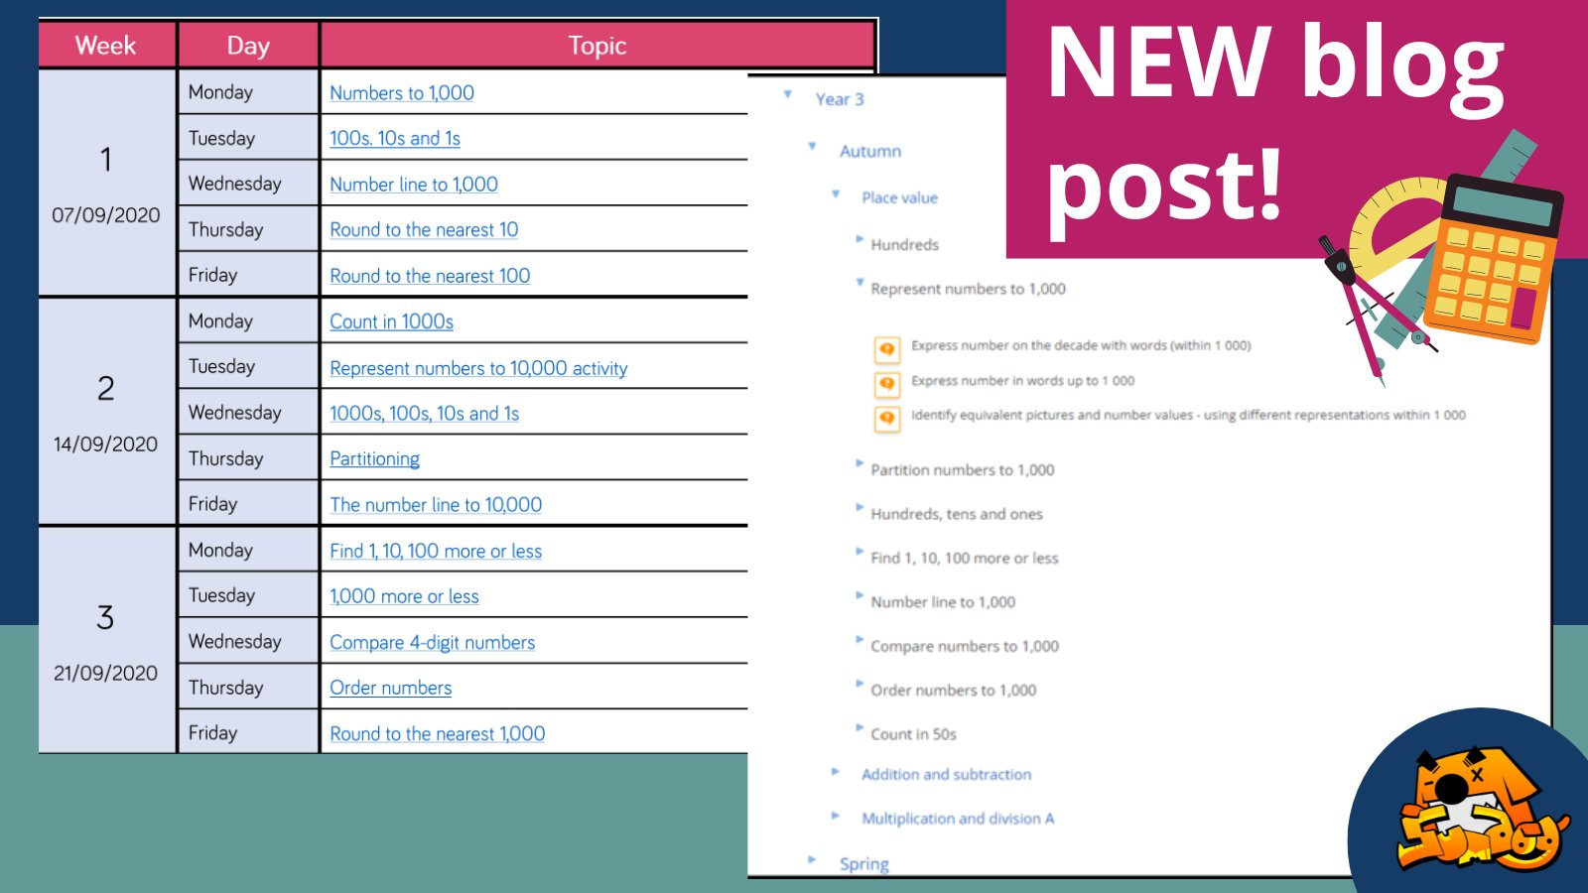Open the Count in 1000s link
1588x893 pixels.
pos(391,321)
